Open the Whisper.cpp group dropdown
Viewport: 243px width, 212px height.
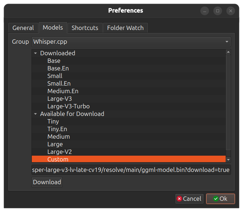click(x=131, y=42)
